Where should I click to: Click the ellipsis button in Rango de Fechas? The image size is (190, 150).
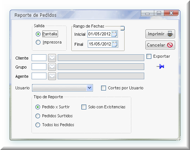(122, 28)
